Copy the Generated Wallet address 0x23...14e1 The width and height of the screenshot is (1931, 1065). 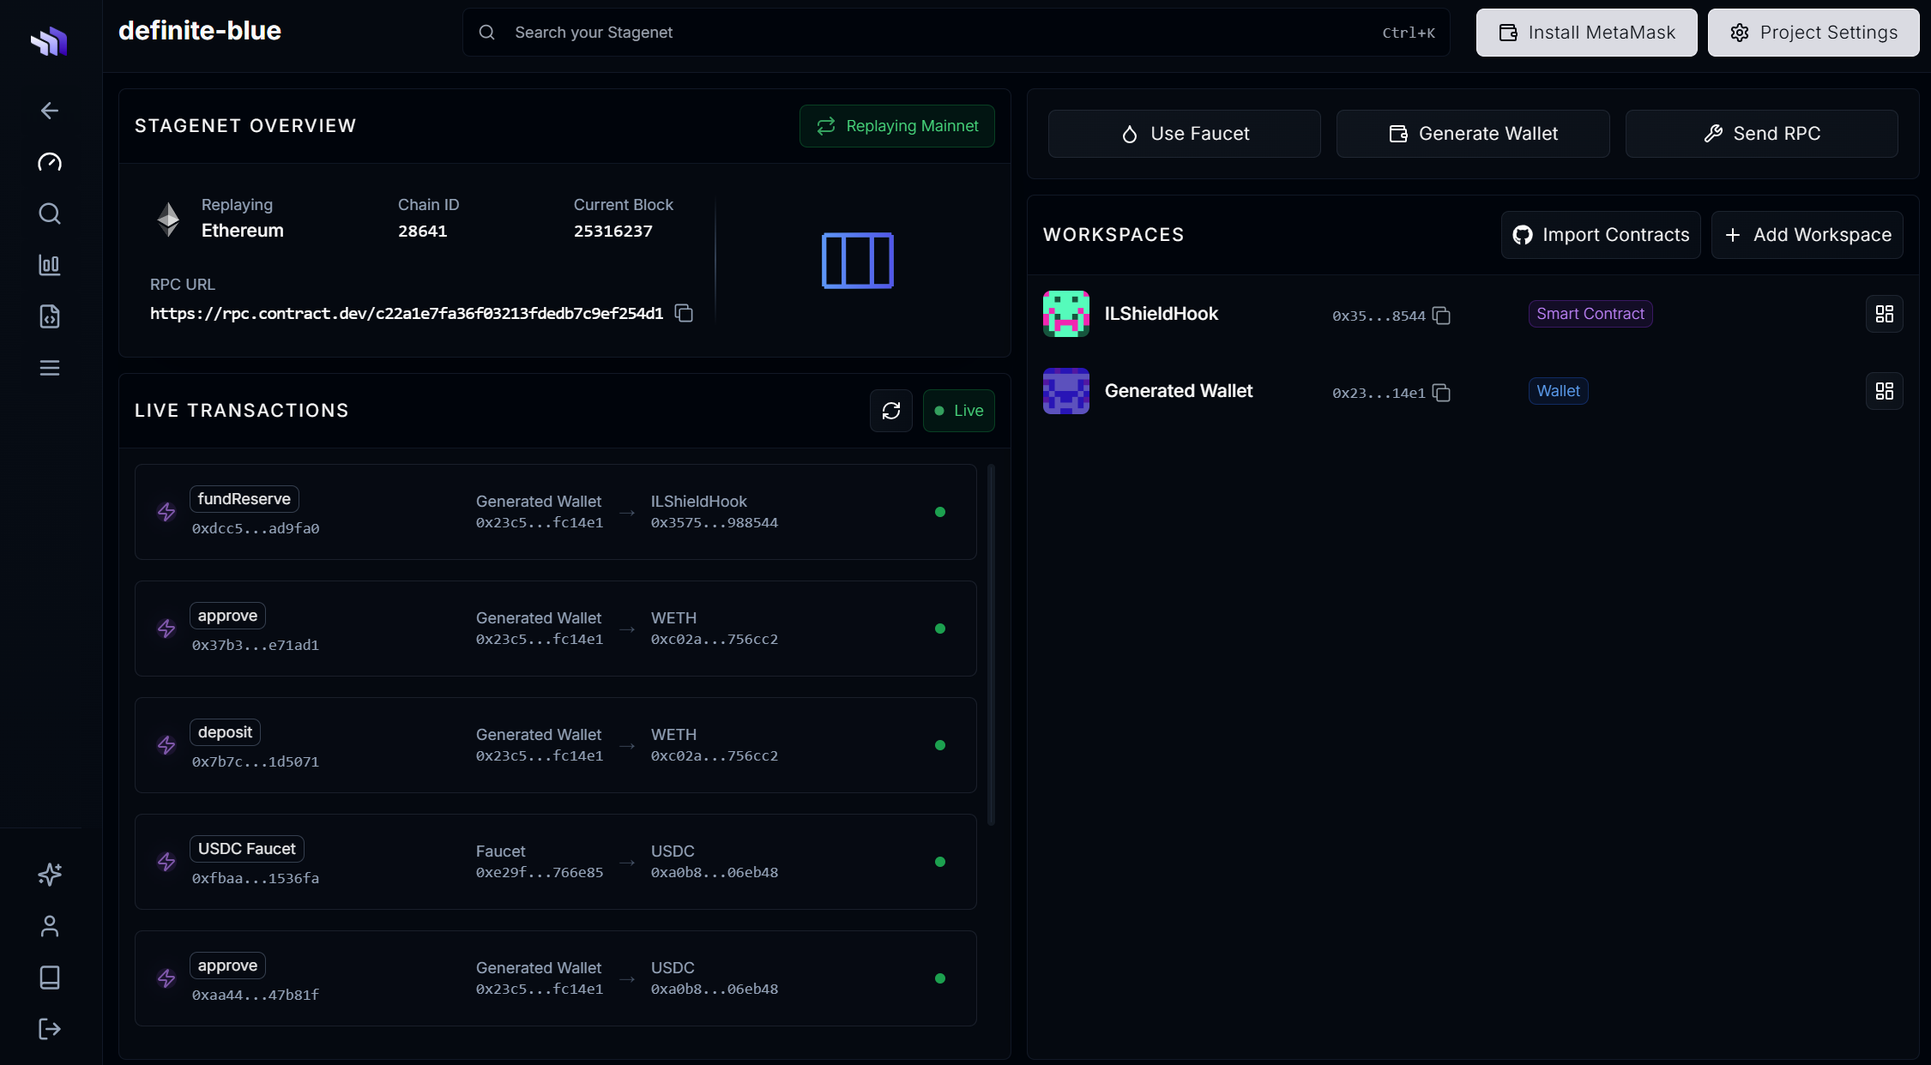pyautogui.click(x=1441, y=393)
